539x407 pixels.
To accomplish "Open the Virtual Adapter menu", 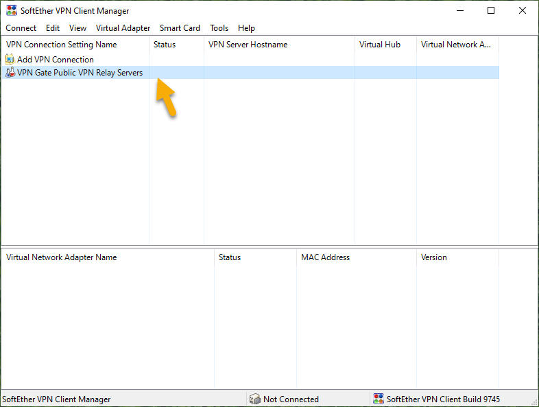I will pos(123,28).
